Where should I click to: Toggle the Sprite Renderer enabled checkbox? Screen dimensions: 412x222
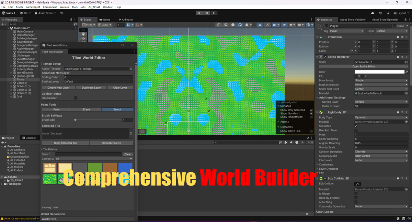[x=325, y=57]
